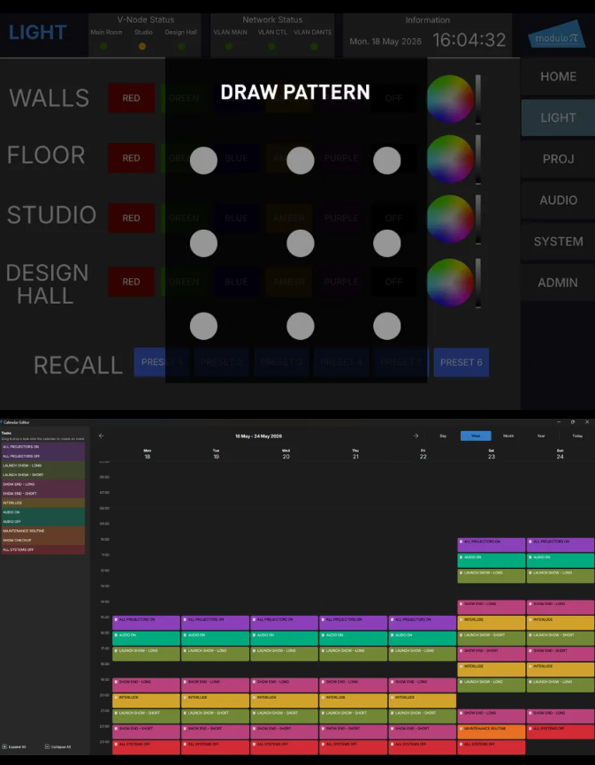
Task: Tap the top-right dot of the pattern grid
Action: 387,161
